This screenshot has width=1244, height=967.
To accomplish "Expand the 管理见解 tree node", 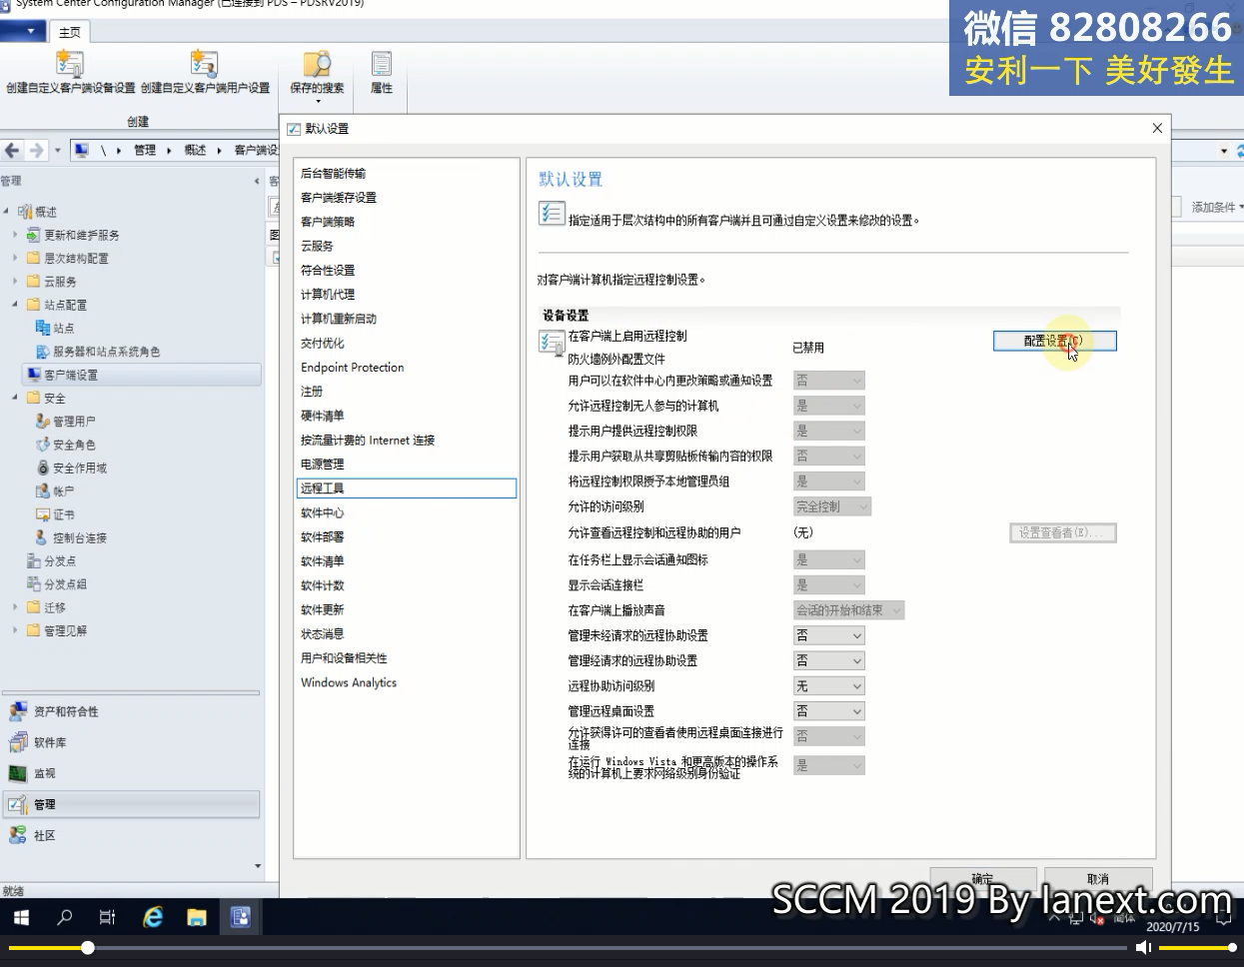I will 15,630.
